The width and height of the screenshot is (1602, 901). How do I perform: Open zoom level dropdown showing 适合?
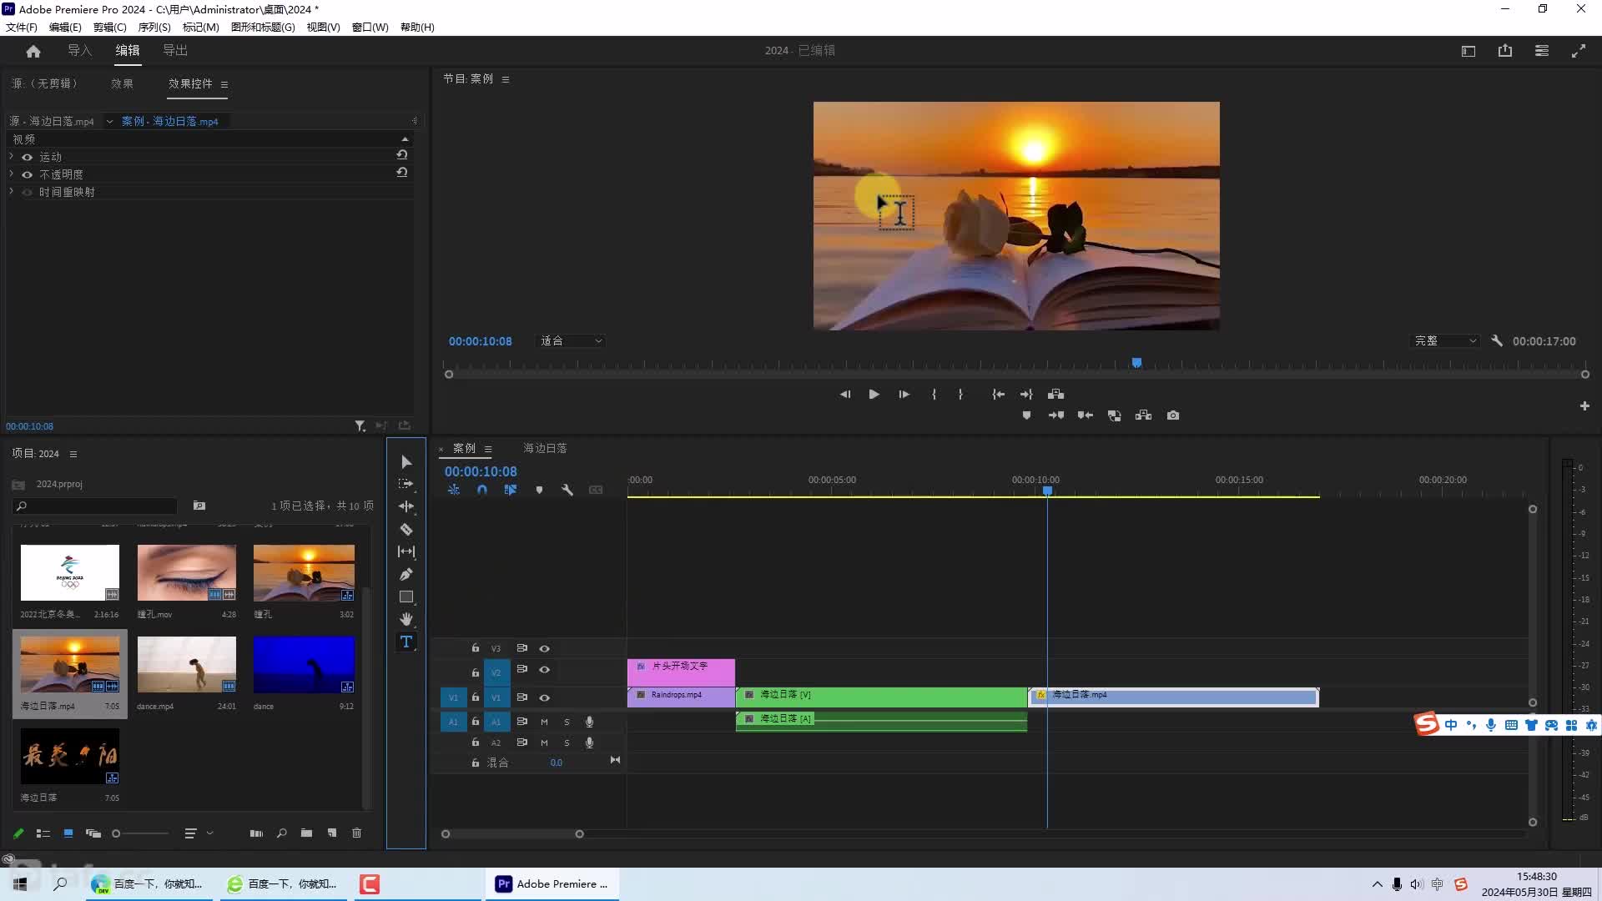click(x=572, y=341)
